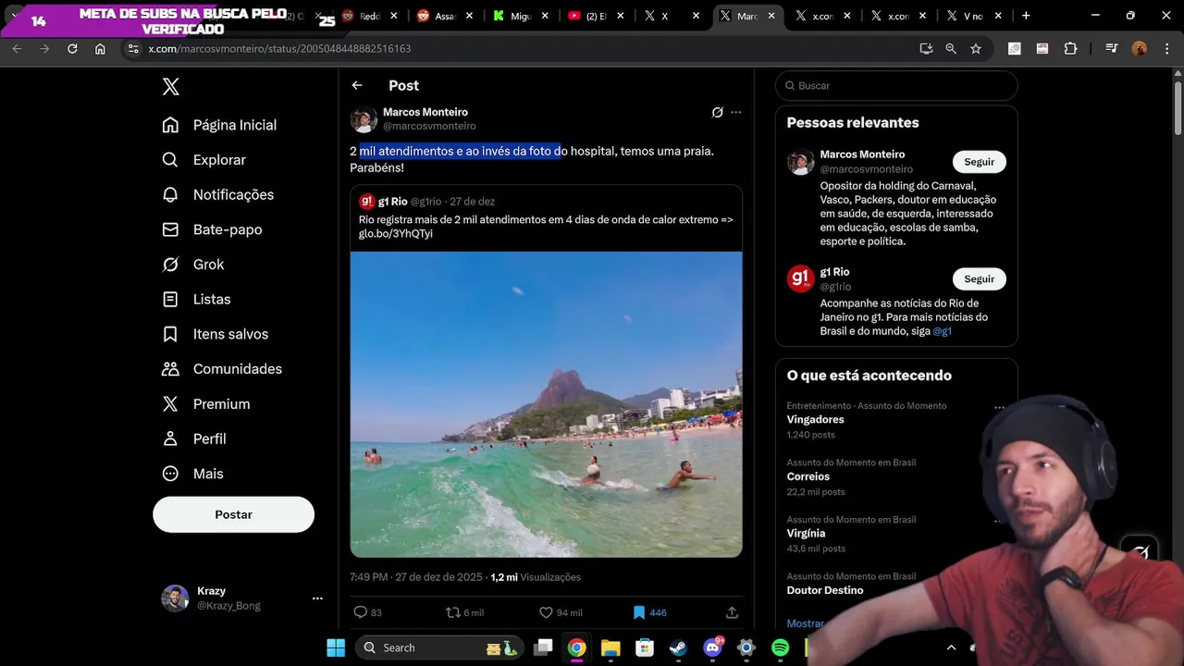This screenshot has height=666, width=1184.
Task: Open the media control icon in toolbar
Action: pyautogui.click(x=1111, y=49)
